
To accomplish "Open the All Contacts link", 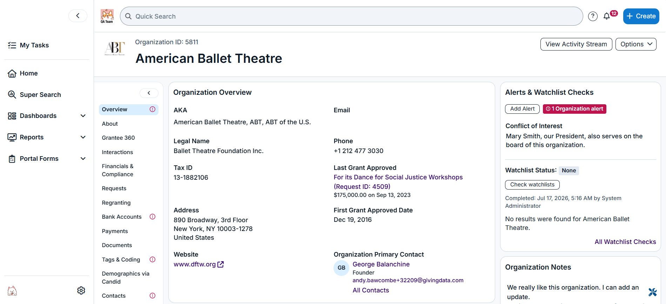I will click(x=371, y=290).
